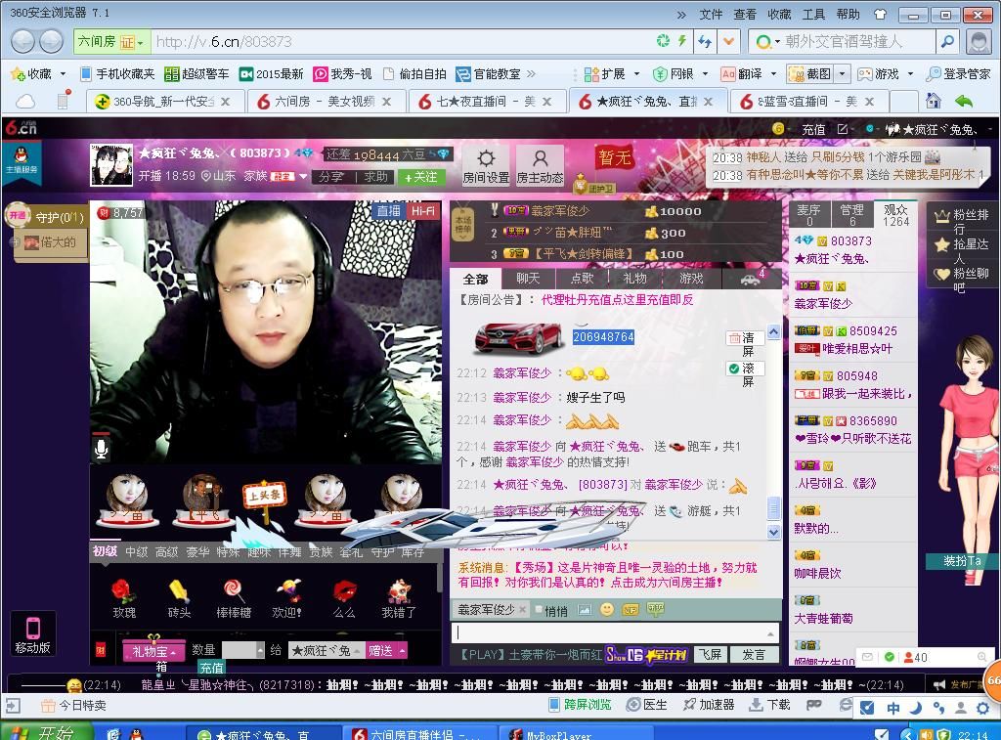Open the 工具 menu
The height and width of the screenshot is (740, 1001).
tap(812, 14)
